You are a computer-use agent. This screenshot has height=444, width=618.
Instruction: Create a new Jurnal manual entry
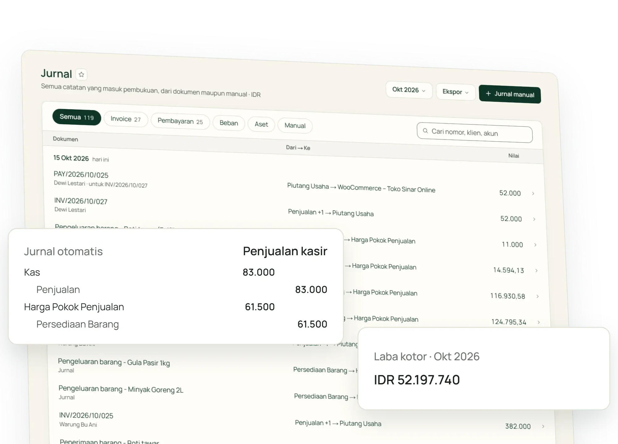[510, 94]
